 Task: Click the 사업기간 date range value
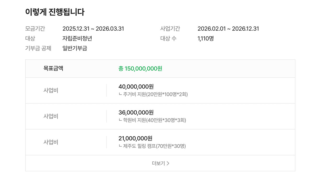(228, 29)
